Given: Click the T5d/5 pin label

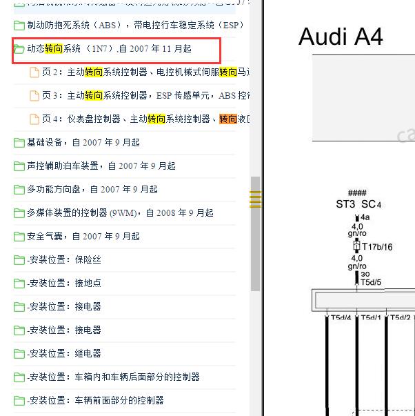Looking at the screenshot, I should click(x=371, y=282).
